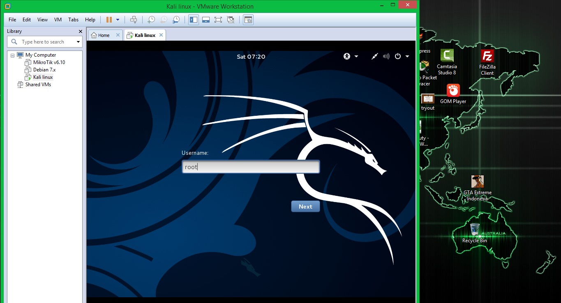Click the Username input field

[251, 167]
